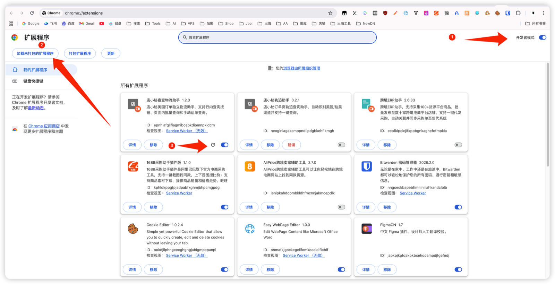Open the 所有书签 all bookmarks folder
This screenshot has height=284, width=555.
tap(536, 24)
